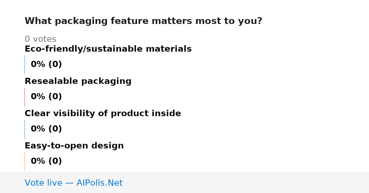Click 0% (0) result for Easy-to-open design
This screenshot has width=369, height=193.
coord(46,161)
